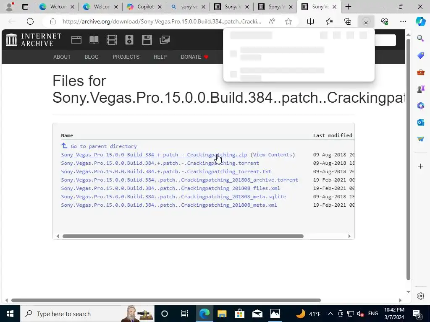The image size is (430, 322).
Task: Open the browser profile icon
Action: pos(10,7)
